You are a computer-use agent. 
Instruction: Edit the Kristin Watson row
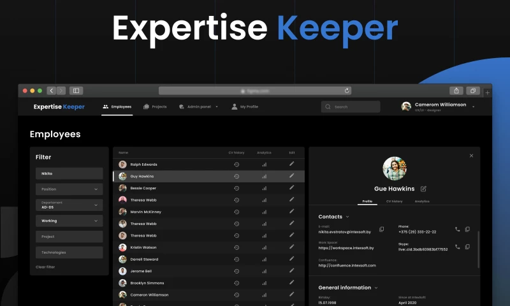[292, 247]
